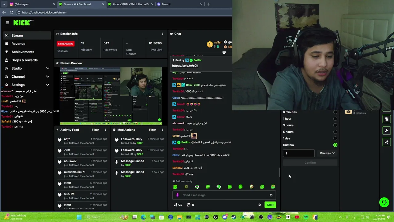
Task: Insert the last quick emote in row
Action: point(273,187)
